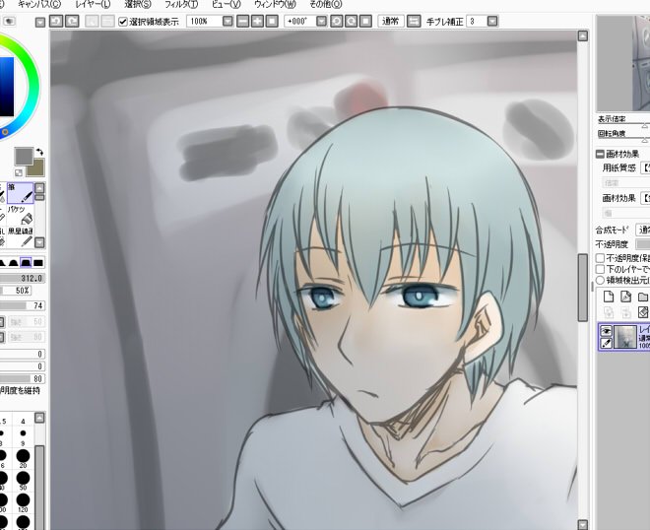Open the ビュー(V) menu
The image size is (650, 530).
pos(226,5)
